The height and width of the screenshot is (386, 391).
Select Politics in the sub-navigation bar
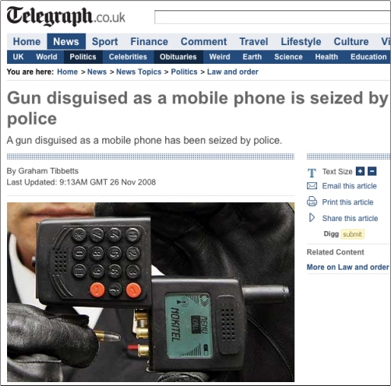83,57
